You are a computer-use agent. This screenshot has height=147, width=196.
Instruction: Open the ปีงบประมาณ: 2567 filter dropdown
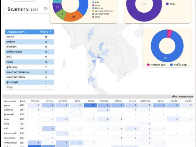27,9
